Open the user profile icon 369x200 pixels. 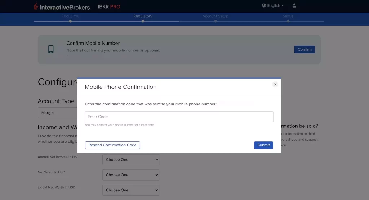[294, 5]
